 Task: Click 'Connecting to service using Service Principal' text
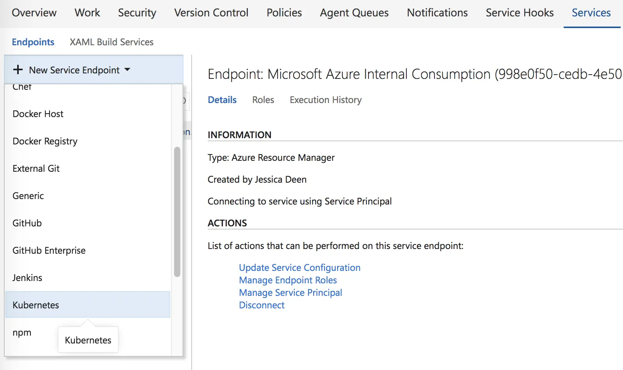coord(299,201)
